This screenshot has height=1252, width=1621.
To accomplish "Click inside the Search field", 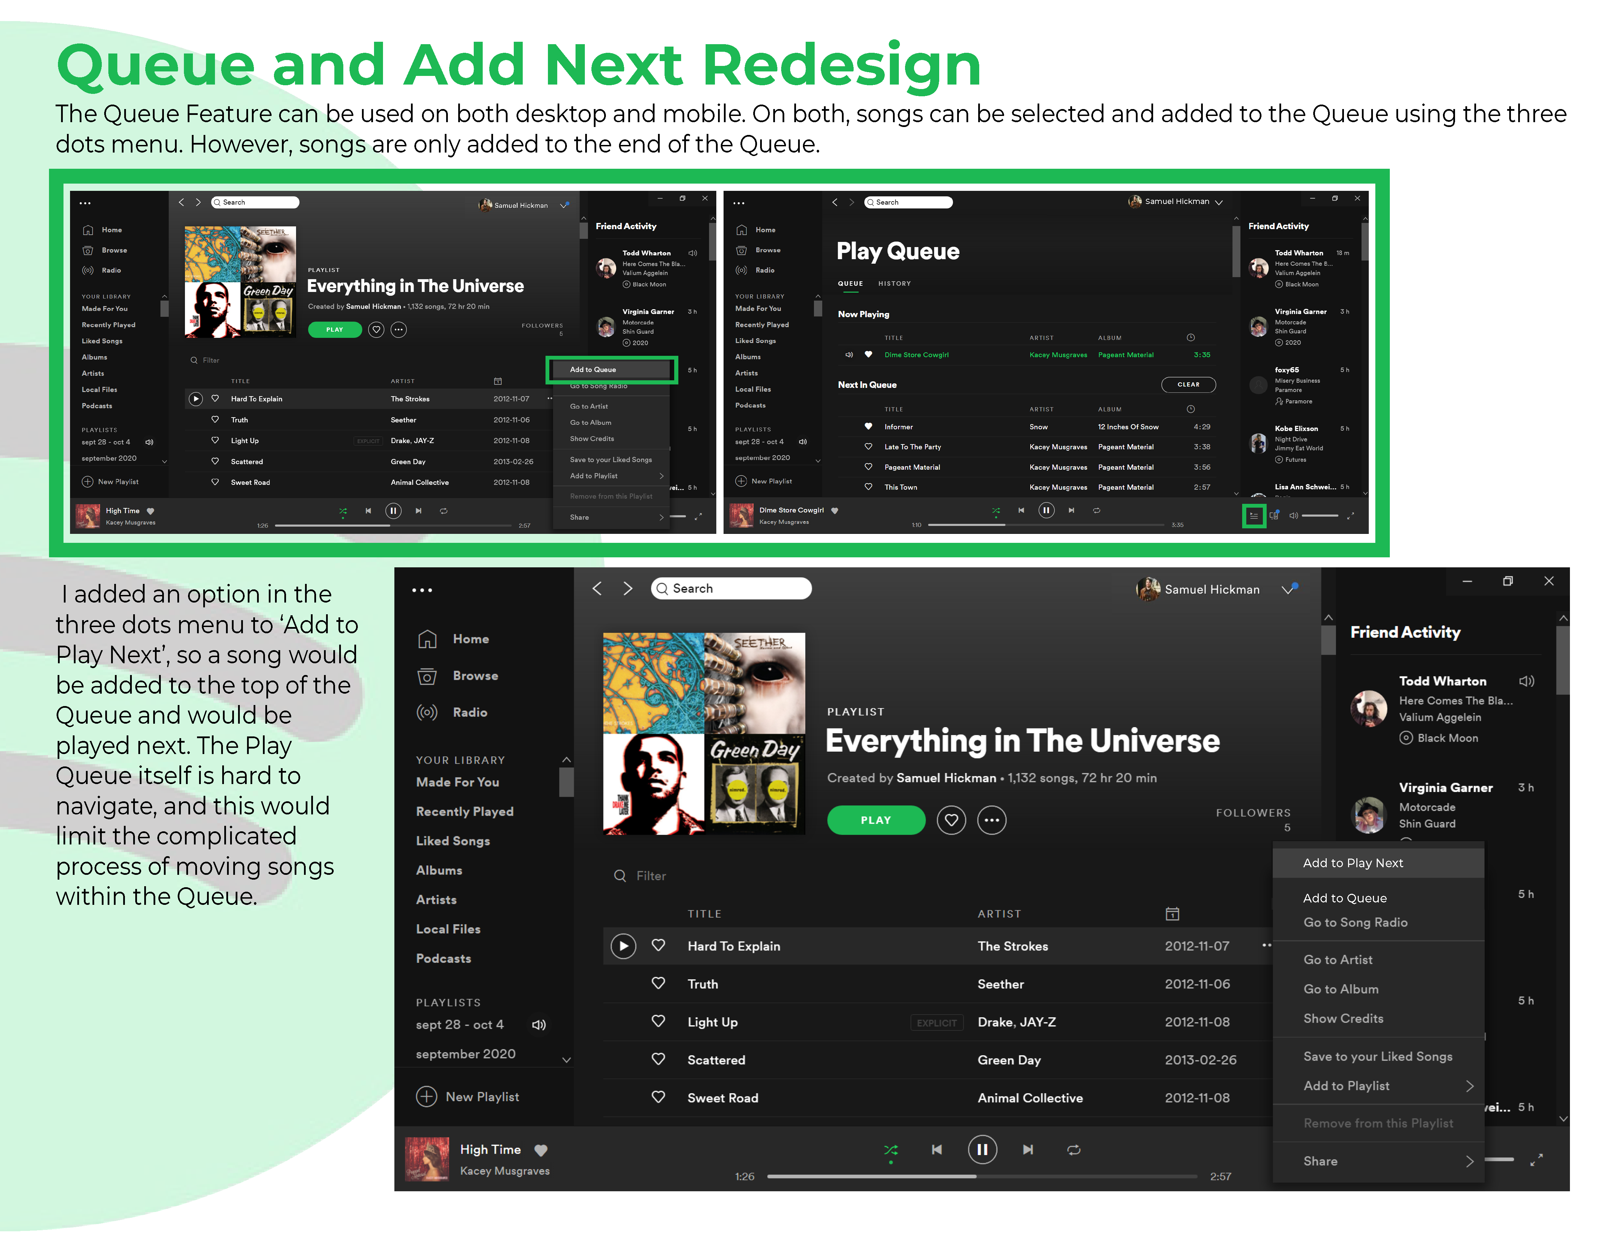I will tap(731, 588).
